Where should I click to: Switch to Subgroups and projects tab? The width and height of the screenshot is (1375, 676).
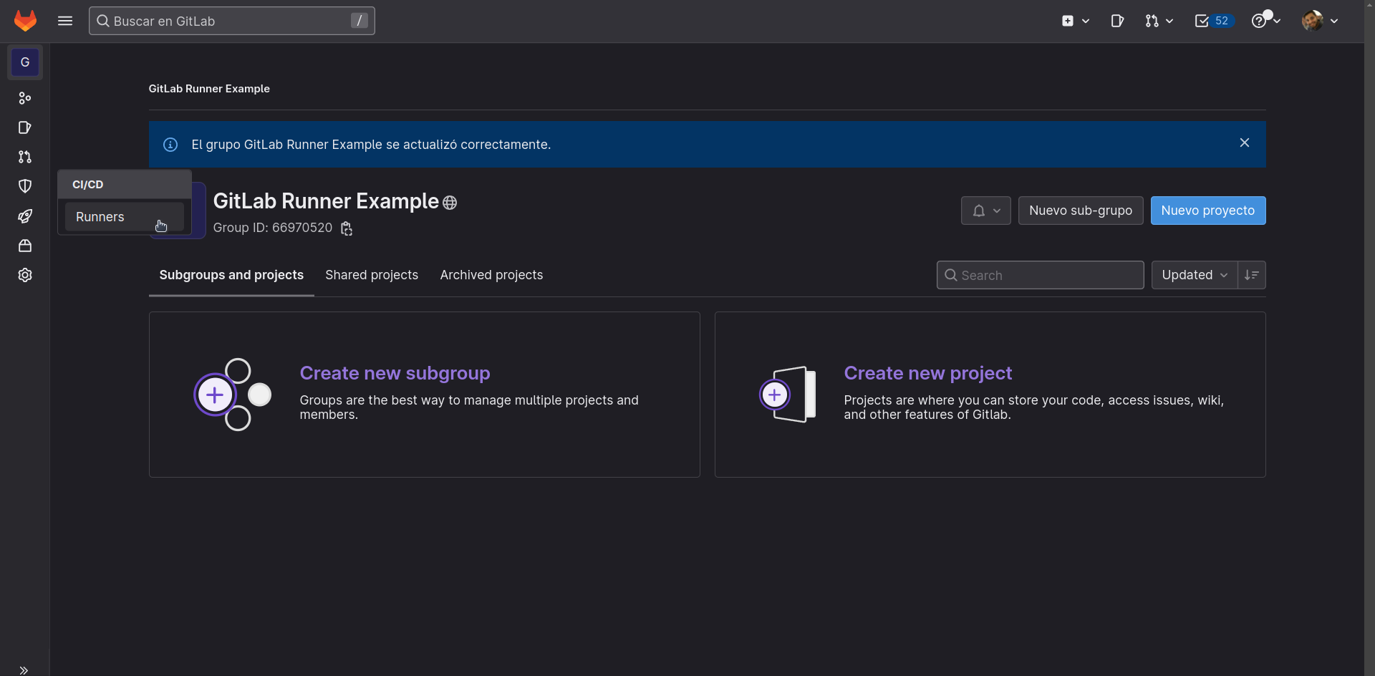(x=231, y=275)
